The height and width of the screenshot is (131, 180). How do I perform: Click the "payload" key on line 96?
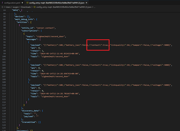pos(36,45)
